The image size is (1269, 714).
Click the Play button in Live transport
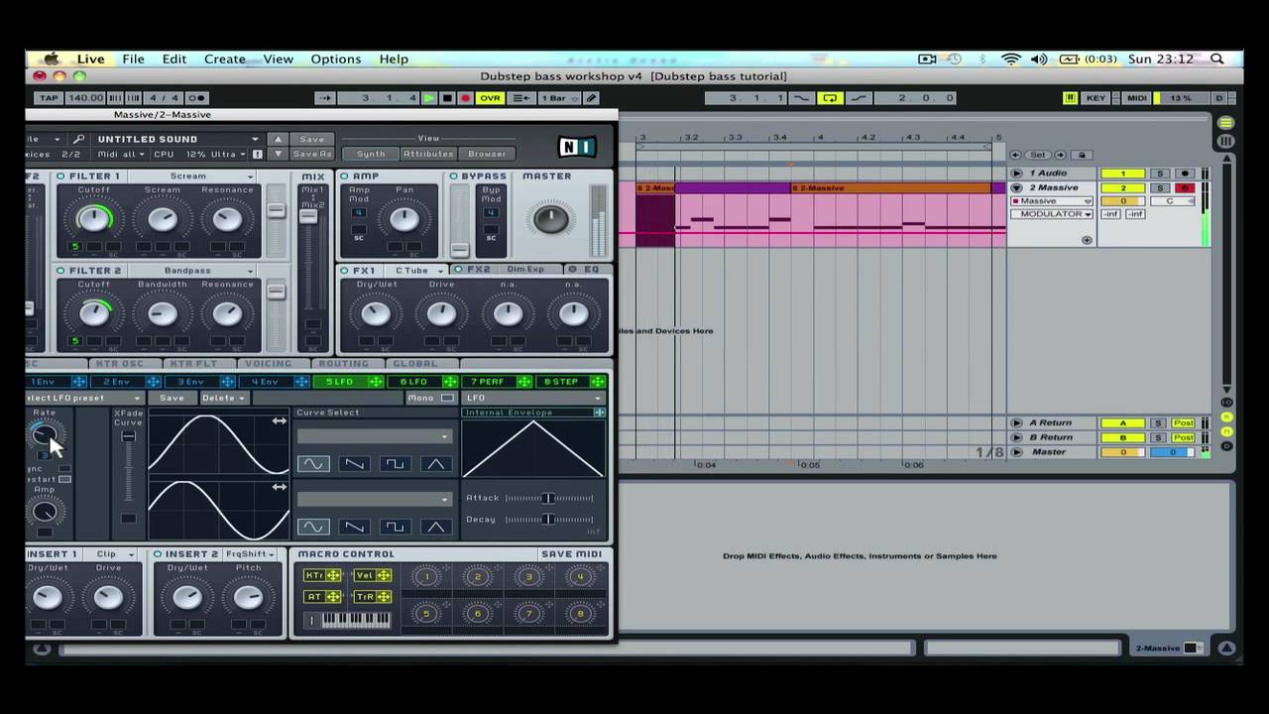pos(429,98)
